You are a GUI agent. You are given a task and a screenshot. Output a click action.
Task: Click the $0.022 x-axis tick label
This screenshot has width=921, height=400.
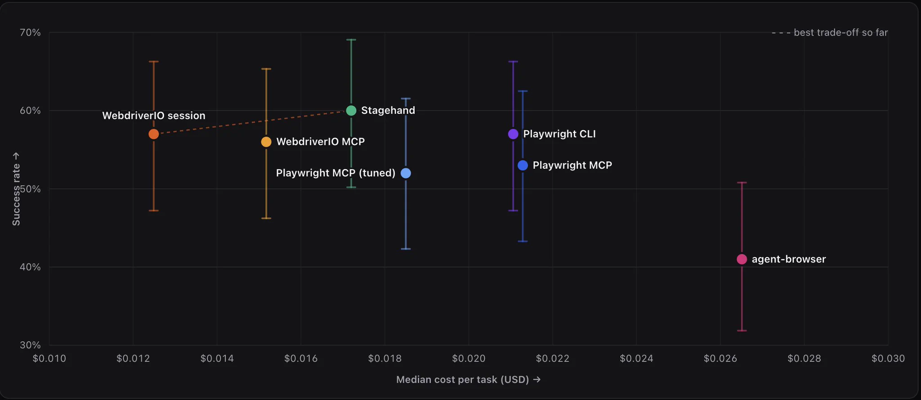(x=553, y=359)
